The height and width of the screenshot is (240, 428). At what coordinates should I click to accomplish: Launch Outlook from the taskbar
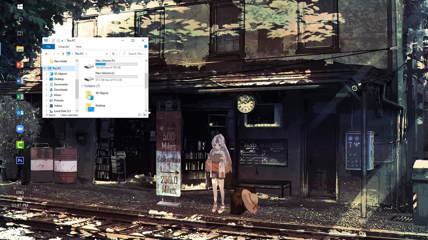20,113
